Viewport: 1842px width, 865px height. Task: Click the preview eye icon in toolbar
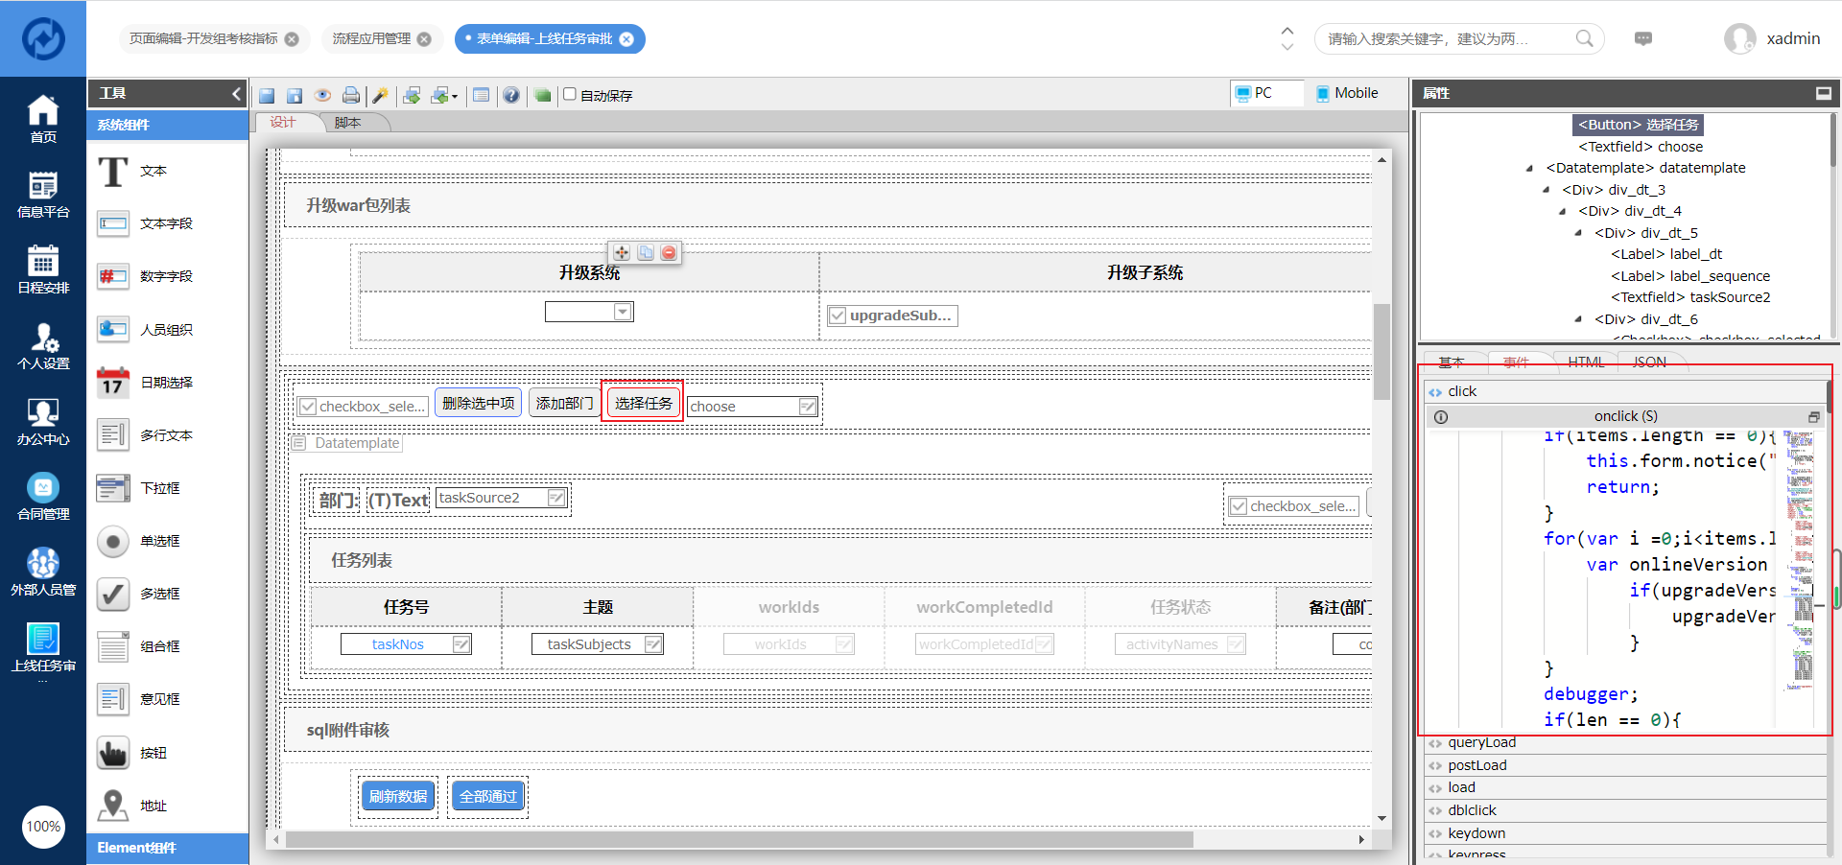[x=323, y=95]
